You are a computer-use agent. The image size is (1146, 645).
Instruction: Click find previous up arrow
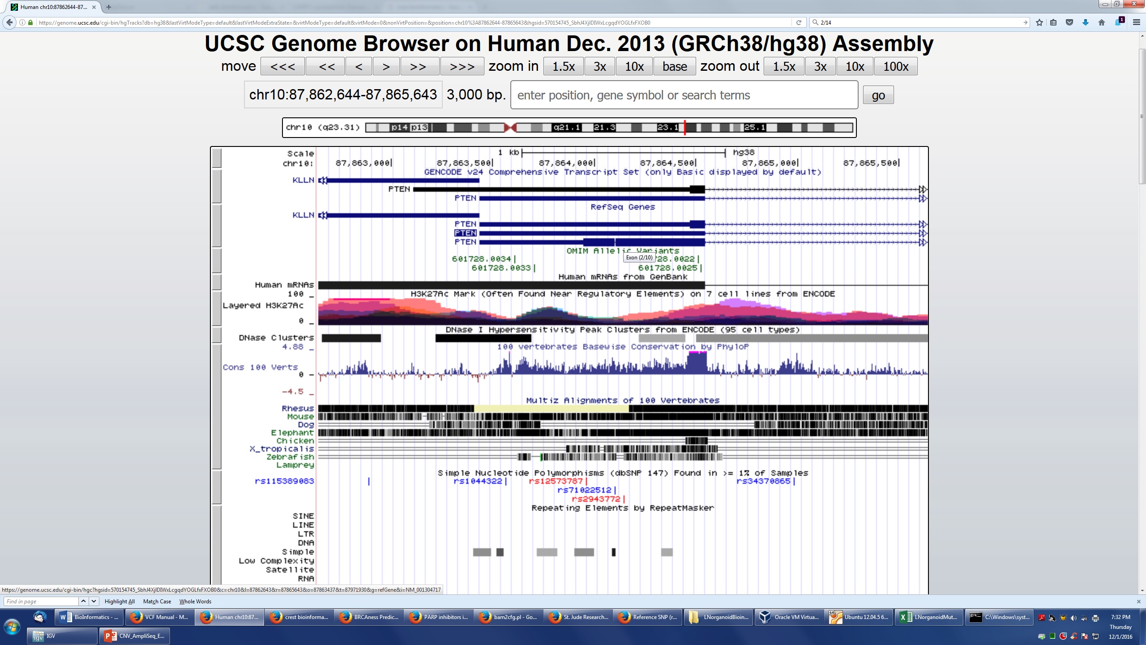pyautogui.click(x=84, y=601)
